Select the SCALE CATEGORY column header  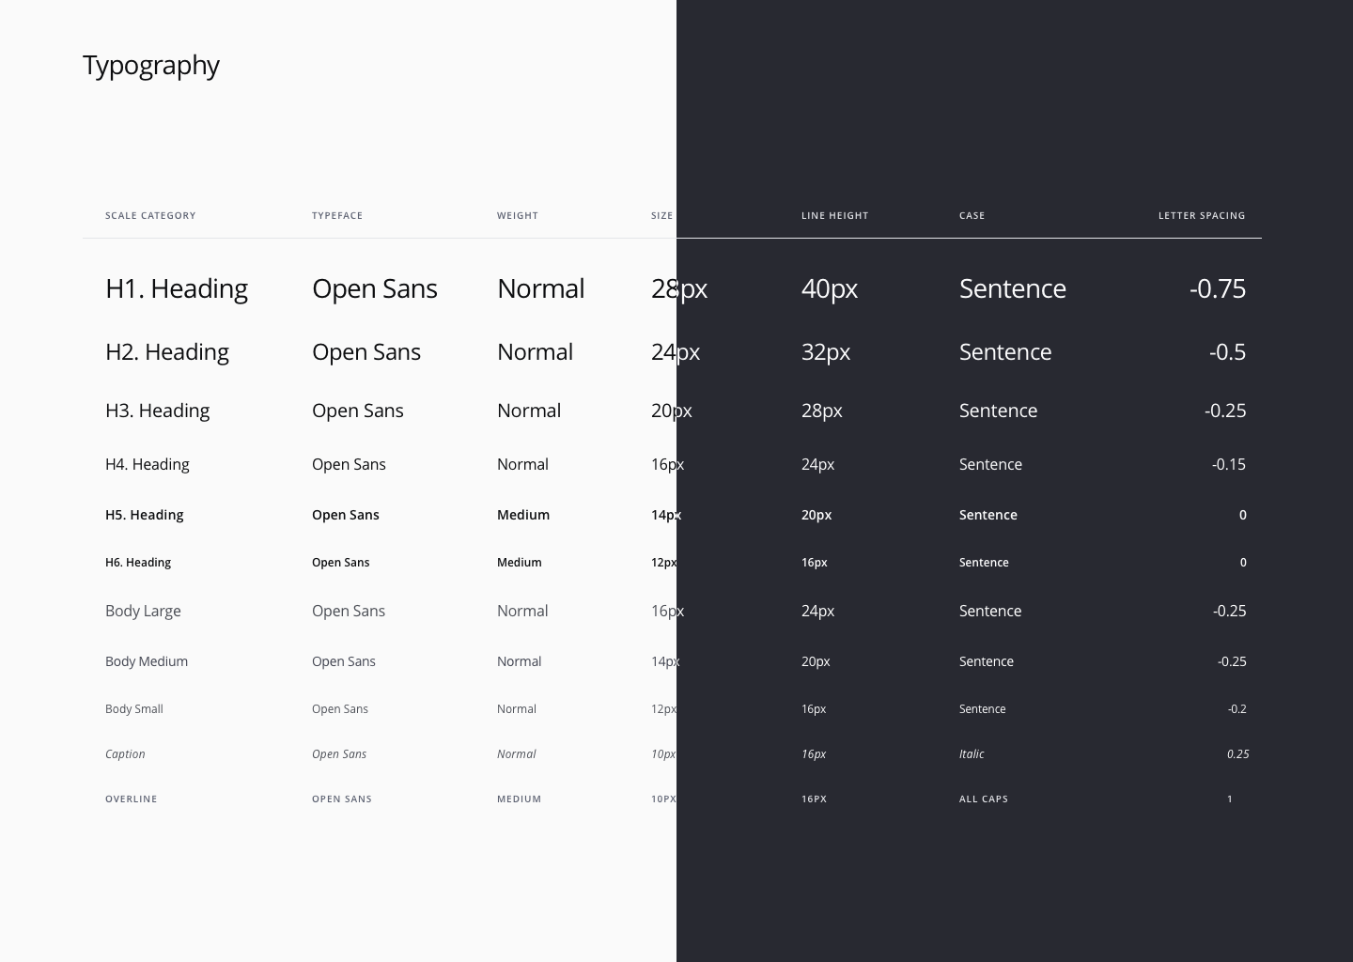tap(150, 215)
